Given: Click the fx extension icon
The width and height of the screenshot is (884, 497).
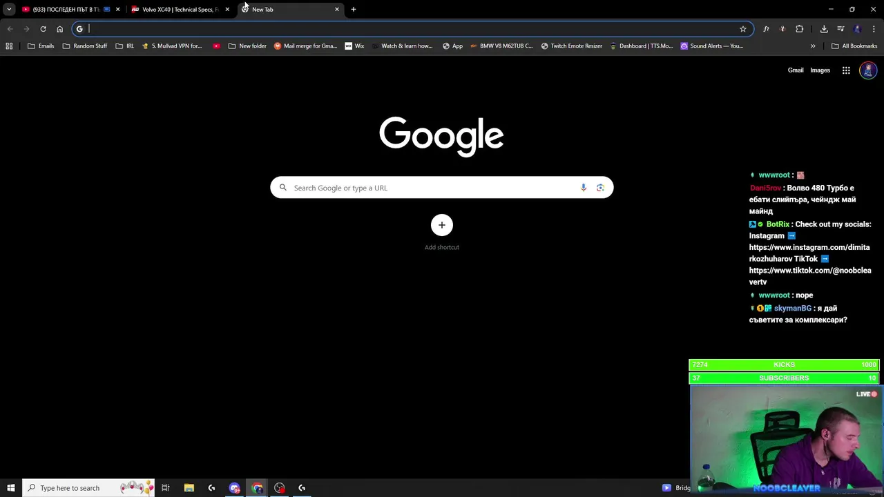Looking at the screenshot, I should point(766,29).
